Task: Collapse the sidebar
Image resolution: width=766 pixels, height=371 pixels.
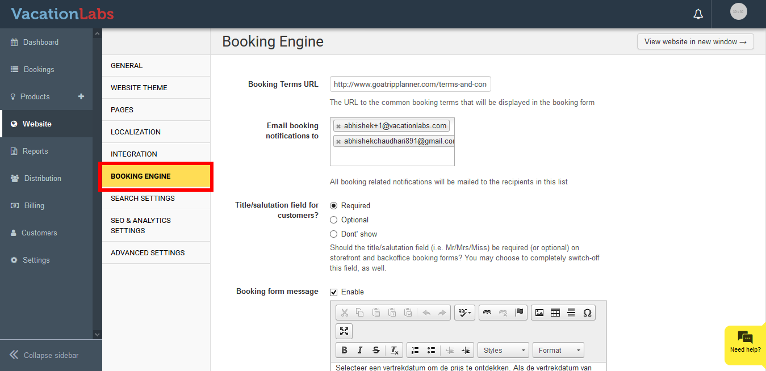Action: (45, 355)
